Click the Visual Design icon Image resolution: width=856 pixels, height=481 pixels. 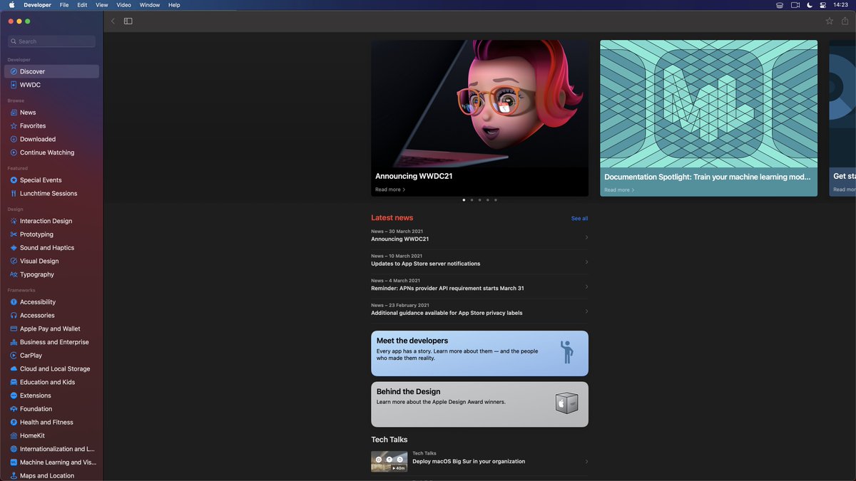pyautogui.click(x=14, y=261)
